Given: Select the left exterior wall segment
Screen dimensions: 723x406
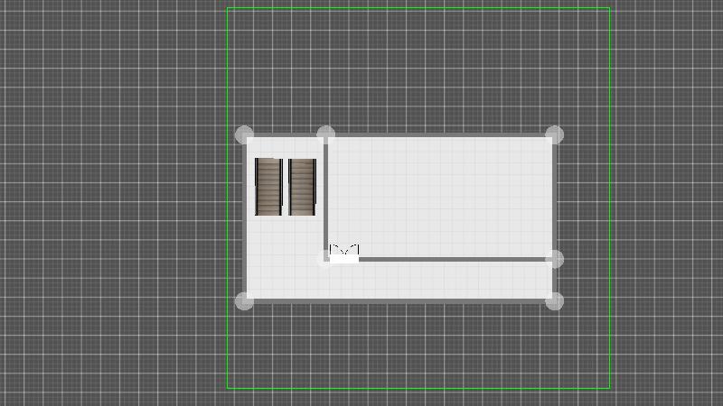Looking at the screenshot, I should [x=244, y=226].
